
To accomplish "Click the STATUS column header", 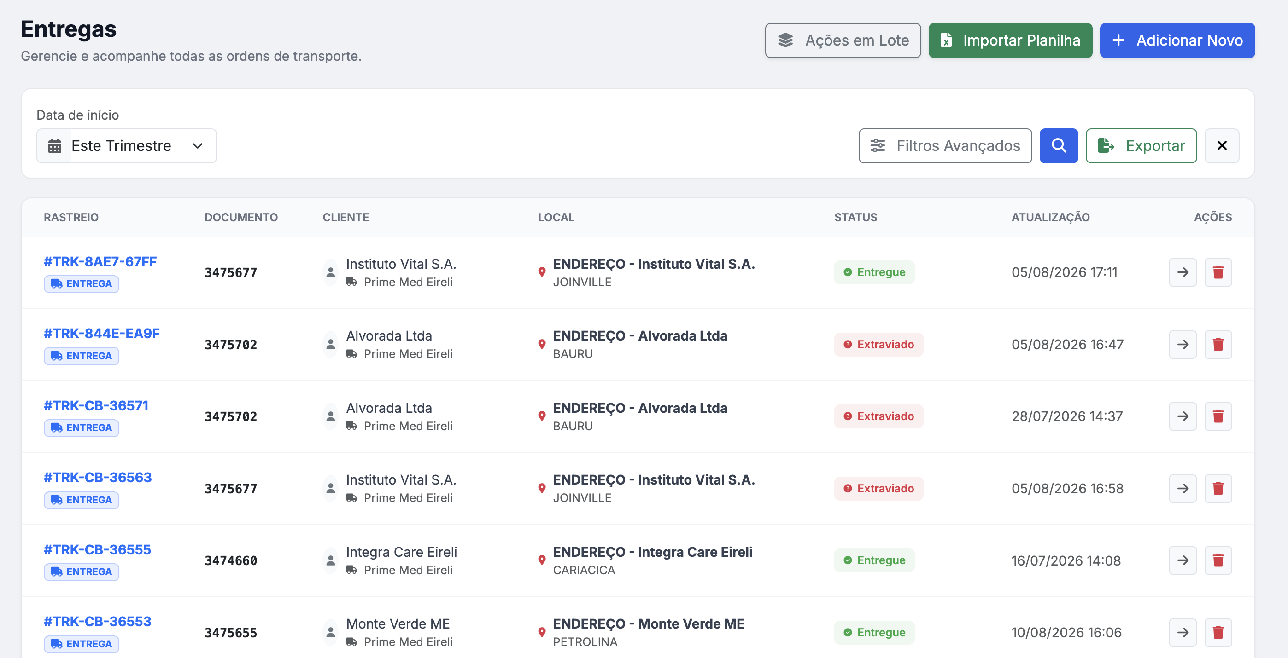I will click(x=855, y=217).
